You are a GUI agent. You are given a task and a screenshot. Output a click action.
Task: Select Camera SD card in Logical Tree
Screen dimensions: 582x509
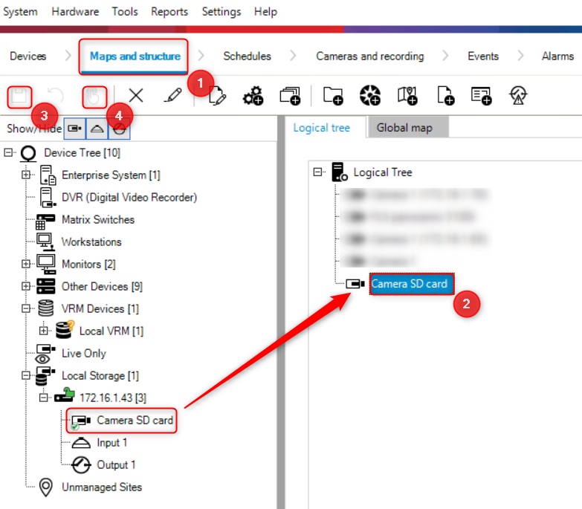pyautogui.click(x=411, y=284)
